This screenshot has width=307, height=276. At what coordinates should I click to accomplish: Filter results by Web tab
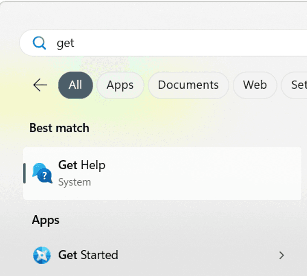click(255, 85)
